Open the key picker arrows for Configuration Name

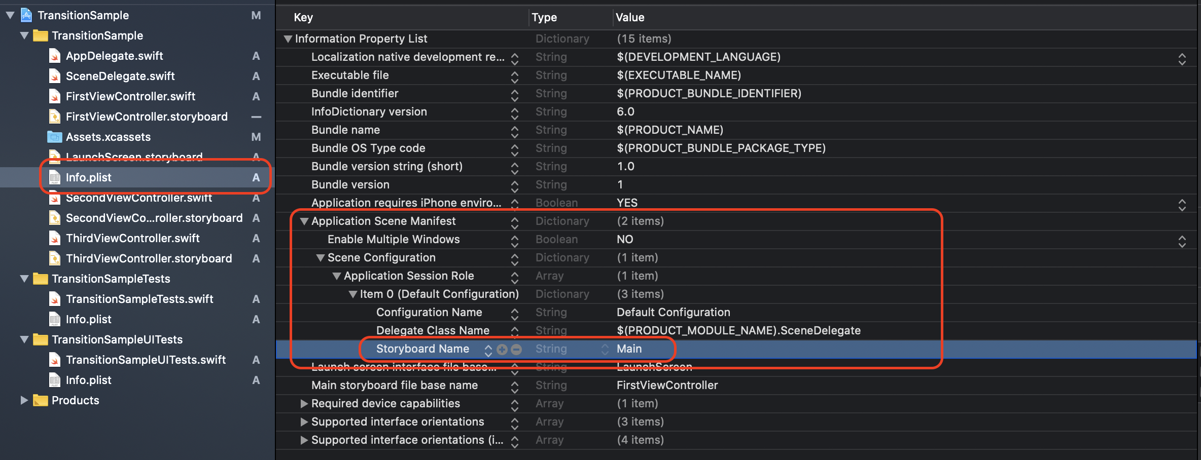515,314
